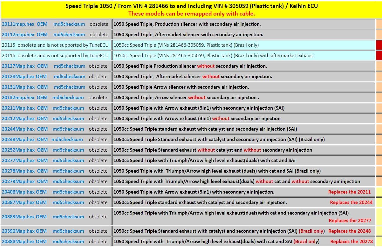The image size is (382, 247).
Task: Open md5checksum for the 20383Map row
Action: point(68,216)
